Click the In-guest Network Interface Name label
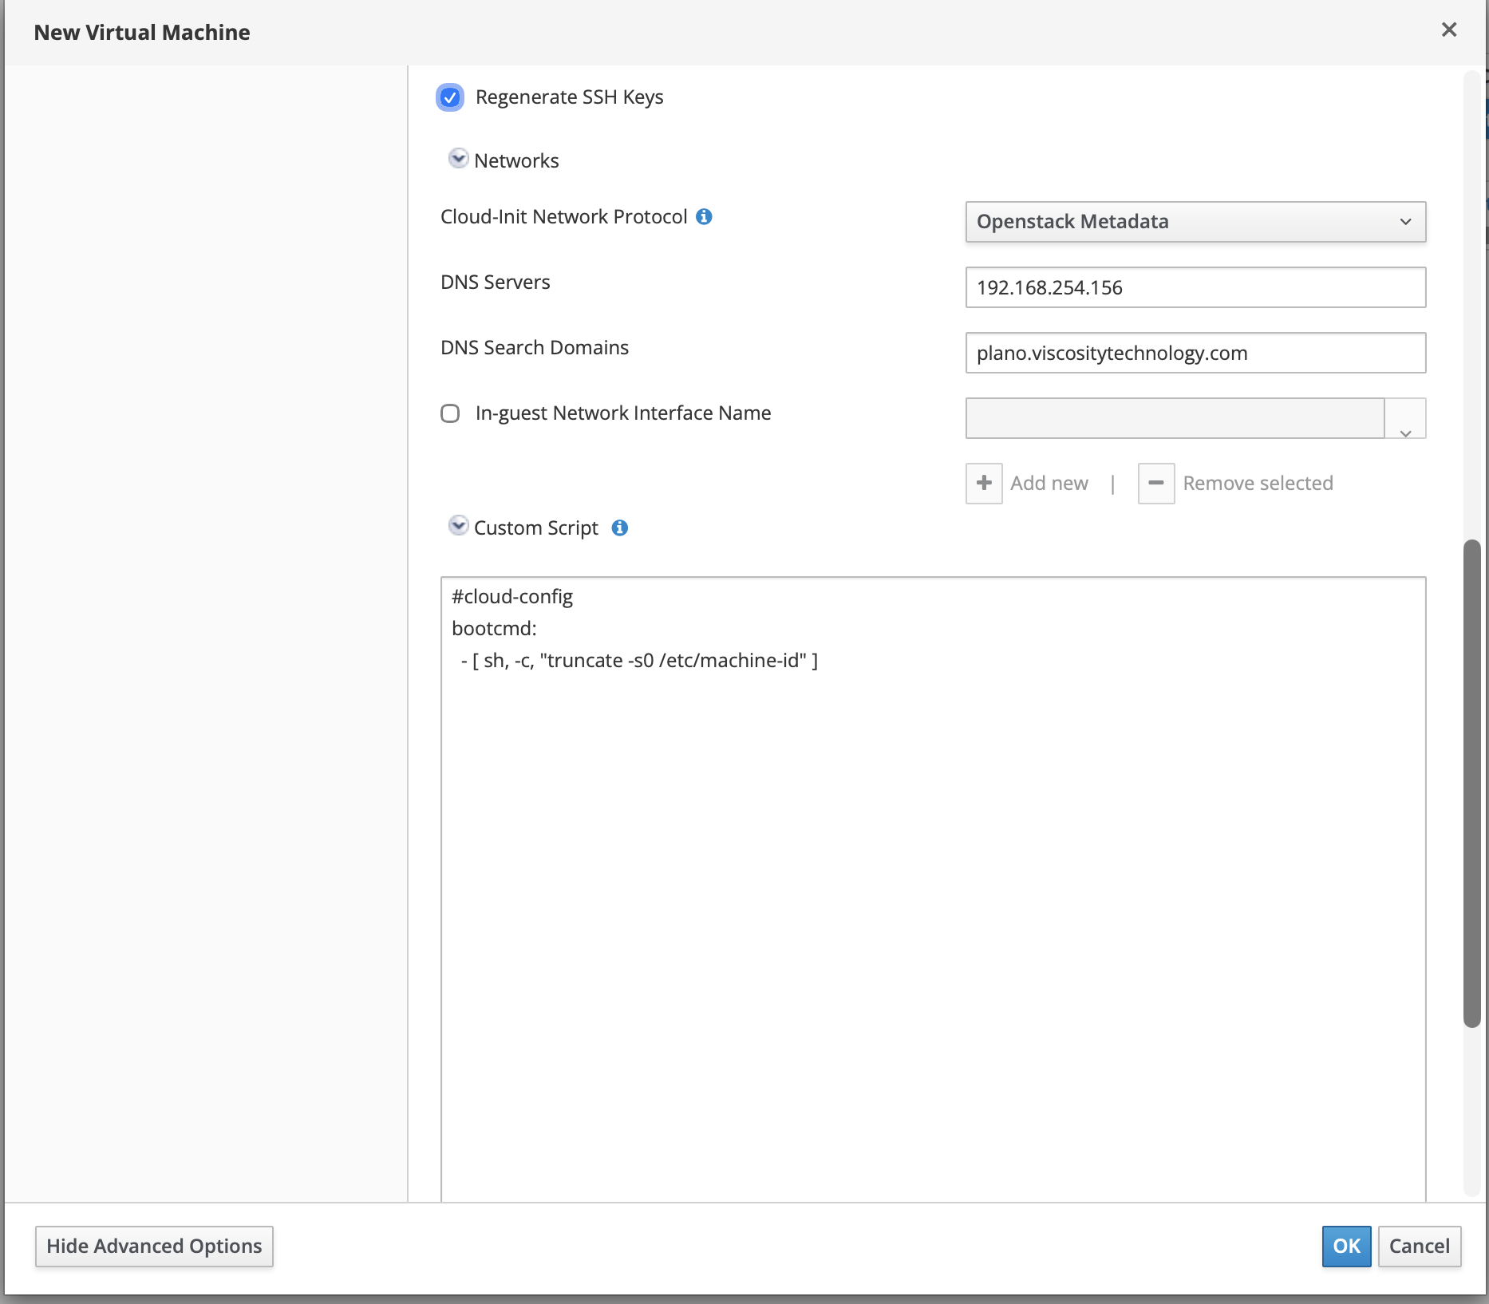Viewport: 1489px width, 1304px height. (623, 413)
